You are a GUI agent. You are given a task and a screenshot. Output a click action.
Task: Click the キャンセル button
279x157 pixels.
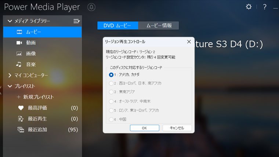click(177, 128)
